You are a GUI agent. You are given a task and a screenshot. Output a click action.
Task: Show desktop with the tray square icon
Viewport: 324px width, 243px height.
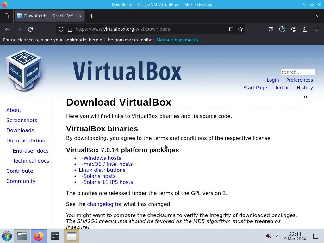(316, 236)
